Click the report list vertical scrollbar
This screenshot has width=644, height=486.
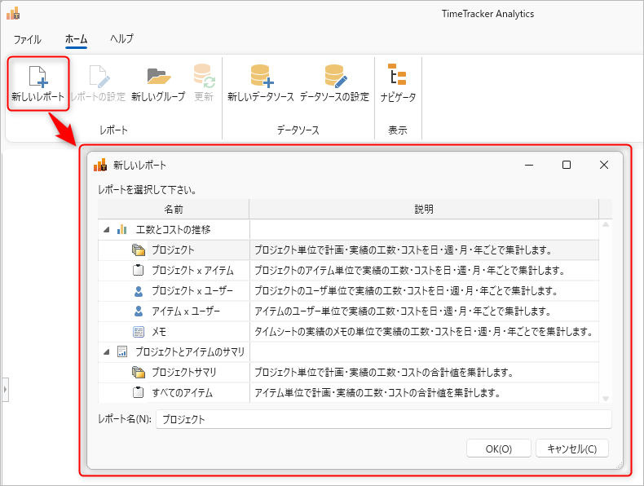pos(605,310)
